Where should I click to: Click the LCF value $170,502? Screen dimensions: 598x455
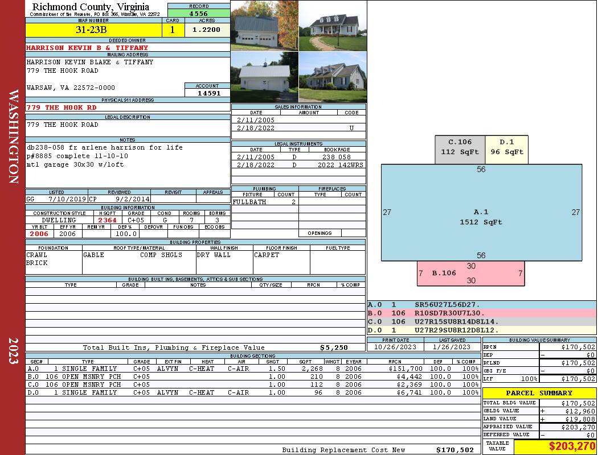[578, 379]
